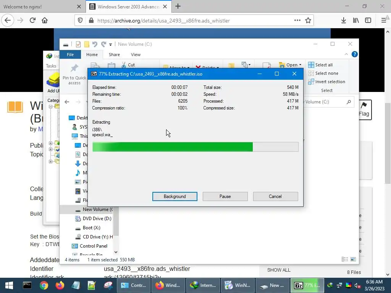
Task: Toggle Firefox sidebar icon
Action: [x=368, y=21]
